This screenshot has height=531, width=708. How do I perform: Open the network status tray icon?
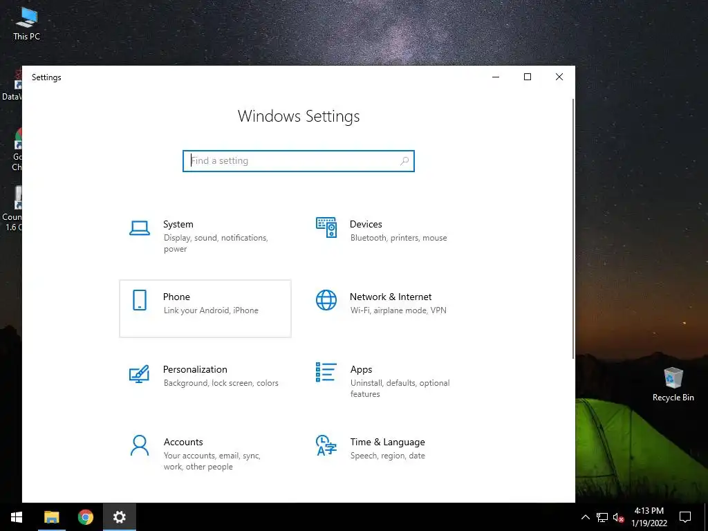pyautogui.click(x=602, y=517)
